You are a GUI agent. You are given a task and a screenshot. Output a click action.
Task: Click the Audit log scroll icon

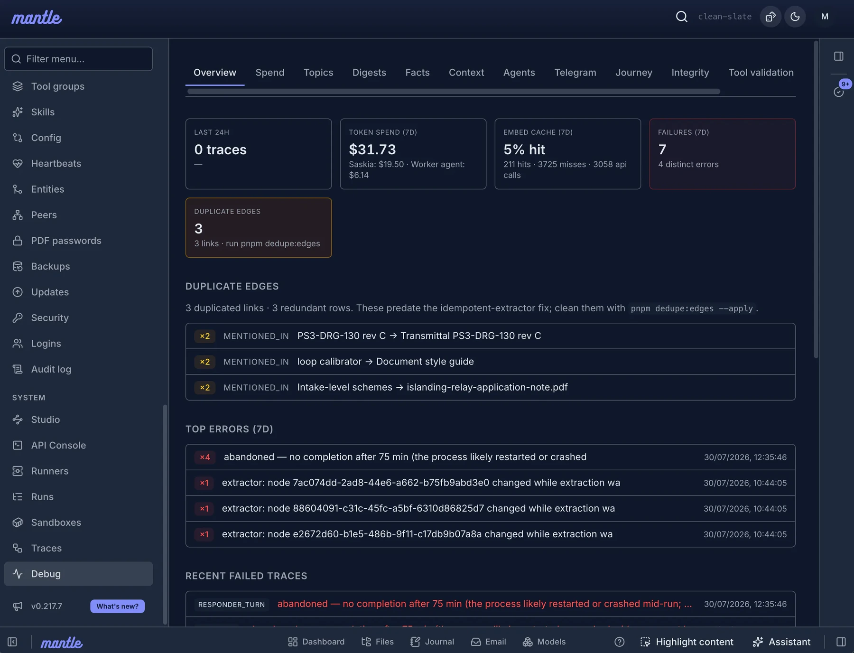click(x=18, y=369)
